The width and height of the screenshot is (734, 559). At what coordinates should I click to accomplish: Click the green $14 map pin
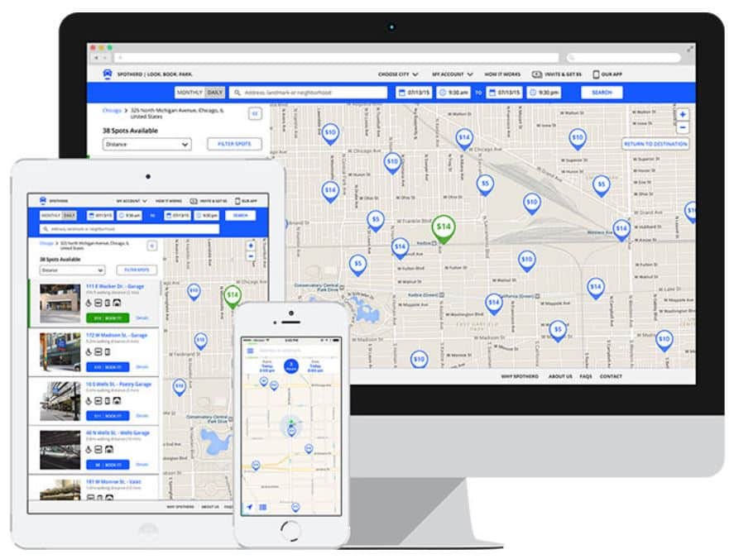pyautogui.click(x=444, y=227)
